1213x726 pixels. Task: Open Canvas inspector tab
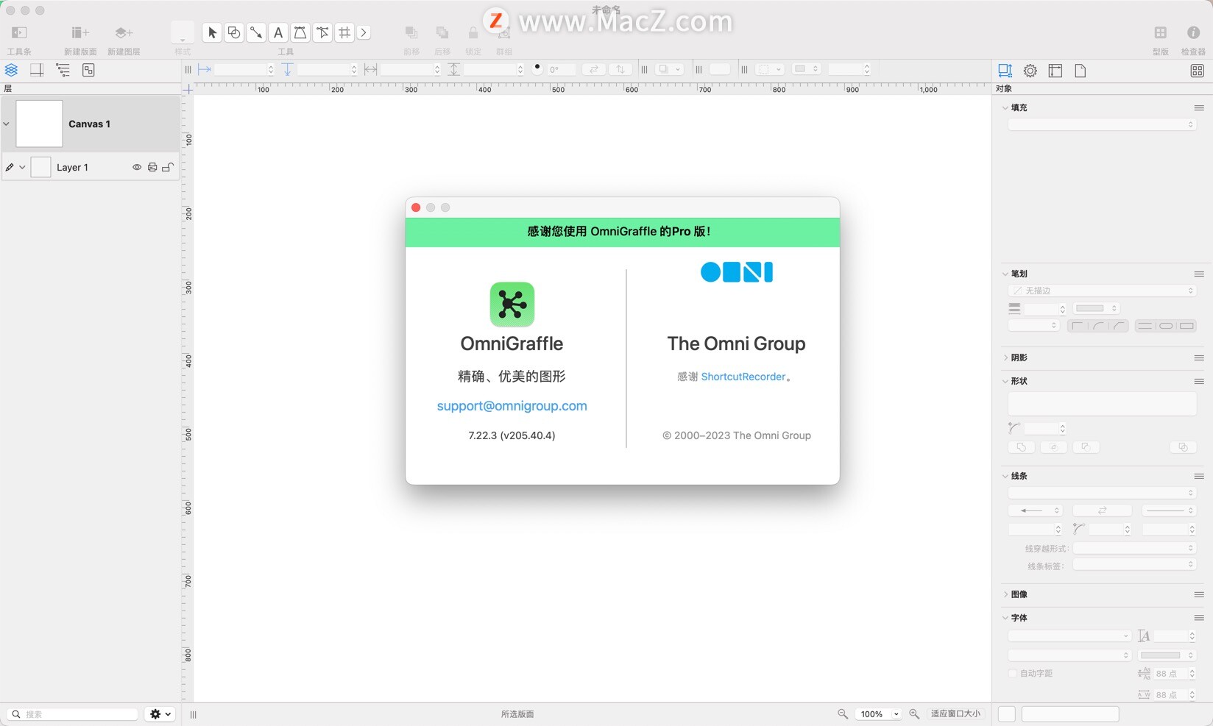pos(1055,71)
